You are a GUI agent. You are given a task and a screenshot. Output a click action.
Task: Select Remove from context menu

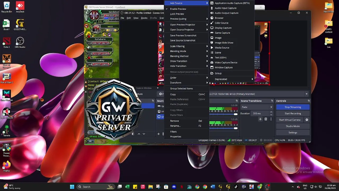coord(187,121)
